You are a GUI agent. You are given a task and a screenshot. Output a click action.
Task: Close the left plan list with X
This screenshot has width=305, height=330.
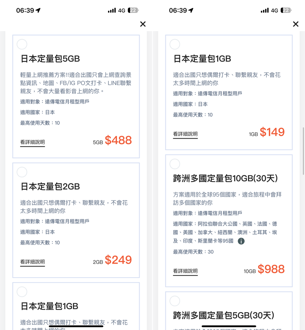(143, 24)
